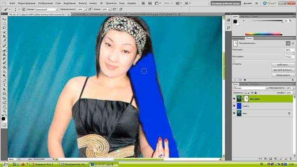The width and height of the screenshot is (297, 167).
Task: Select the Pen tool
Action: [4, 81]
